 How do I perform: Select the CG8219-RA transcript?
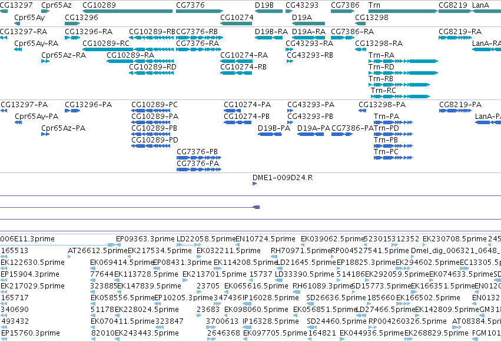pyautogui.click(x=455, y=38)
